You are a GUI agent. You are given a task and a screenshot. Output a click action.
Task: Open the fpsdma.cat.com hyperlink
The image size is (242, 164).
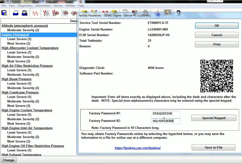click(138, 148)
